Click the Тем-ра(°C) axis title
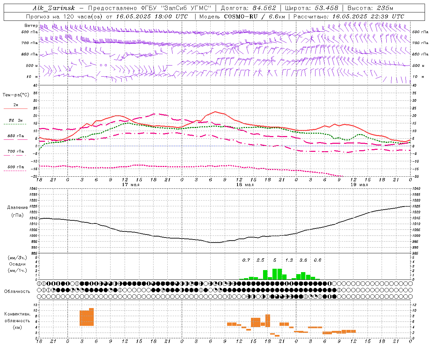The image size is (430, 344). 16,95
